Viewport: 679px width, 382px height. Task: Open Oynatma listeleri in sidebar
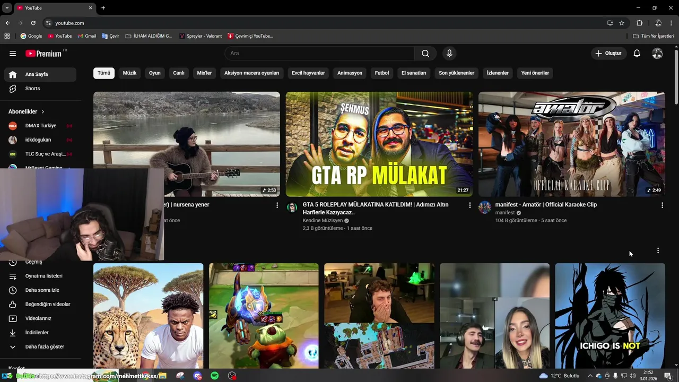(40, 276)
